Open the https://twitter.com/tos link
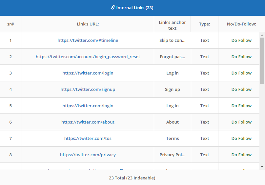The image size is (265, 185). (x=88, y=138)
